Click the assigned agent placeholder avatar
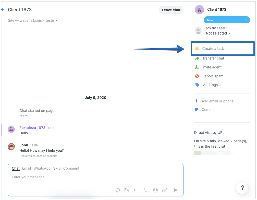 (x=198, y=30)
